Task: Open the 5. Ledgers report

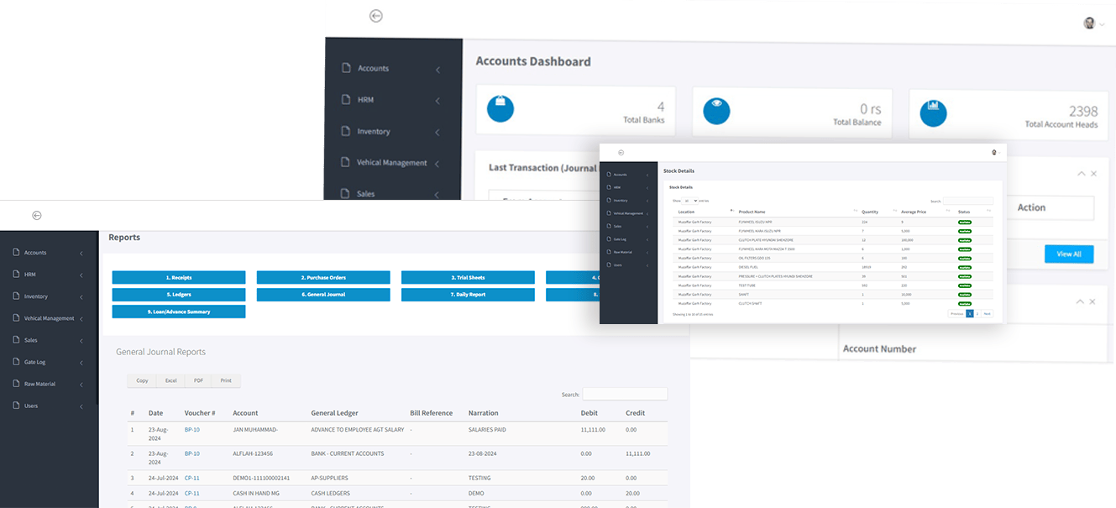Action: [179, 295]
